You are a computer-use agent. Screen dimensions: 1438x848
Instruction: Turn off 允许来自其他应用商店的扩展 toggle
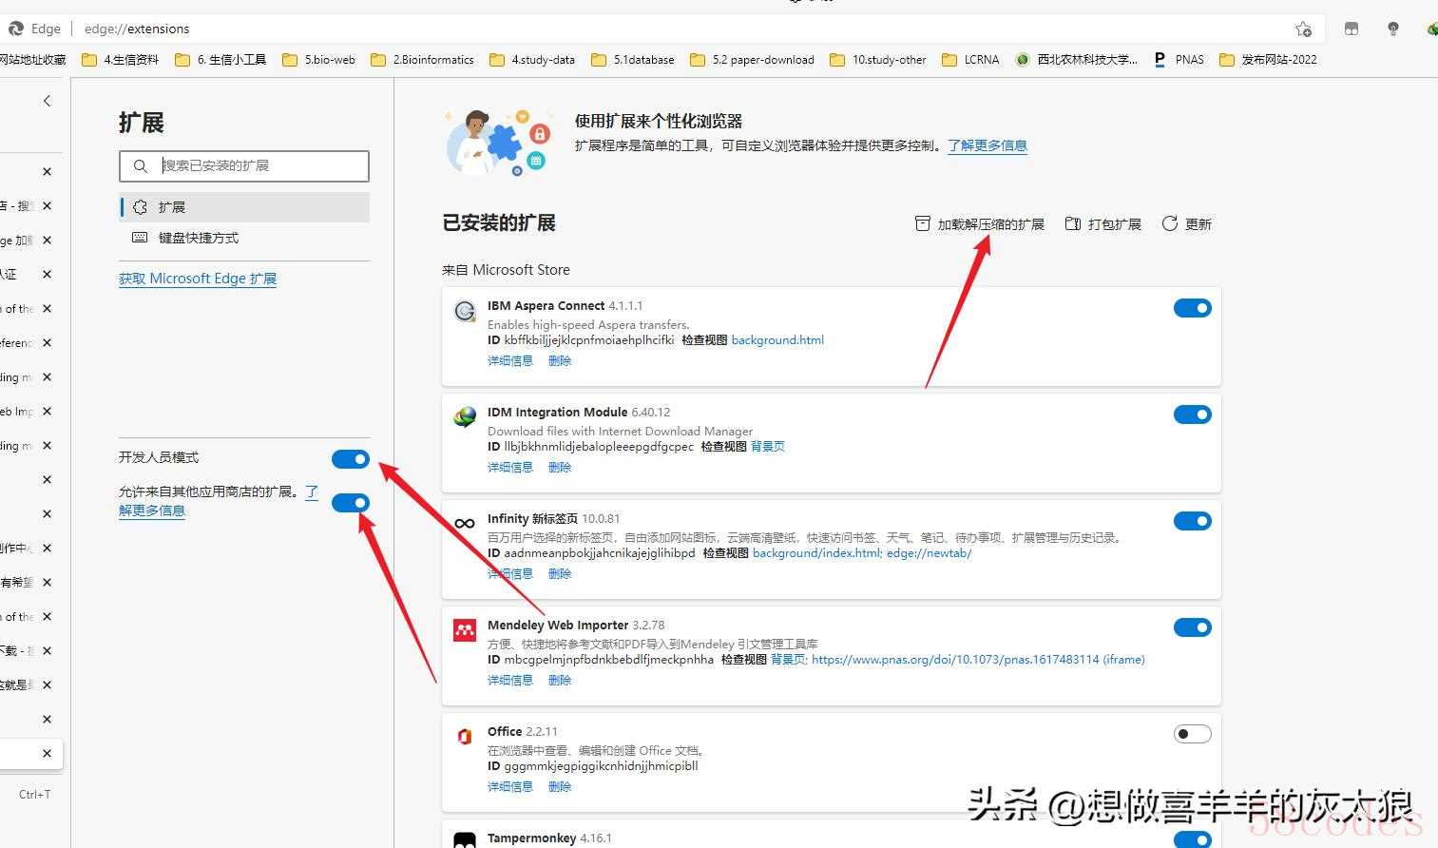pyautogui.click(x=350, y=503)
